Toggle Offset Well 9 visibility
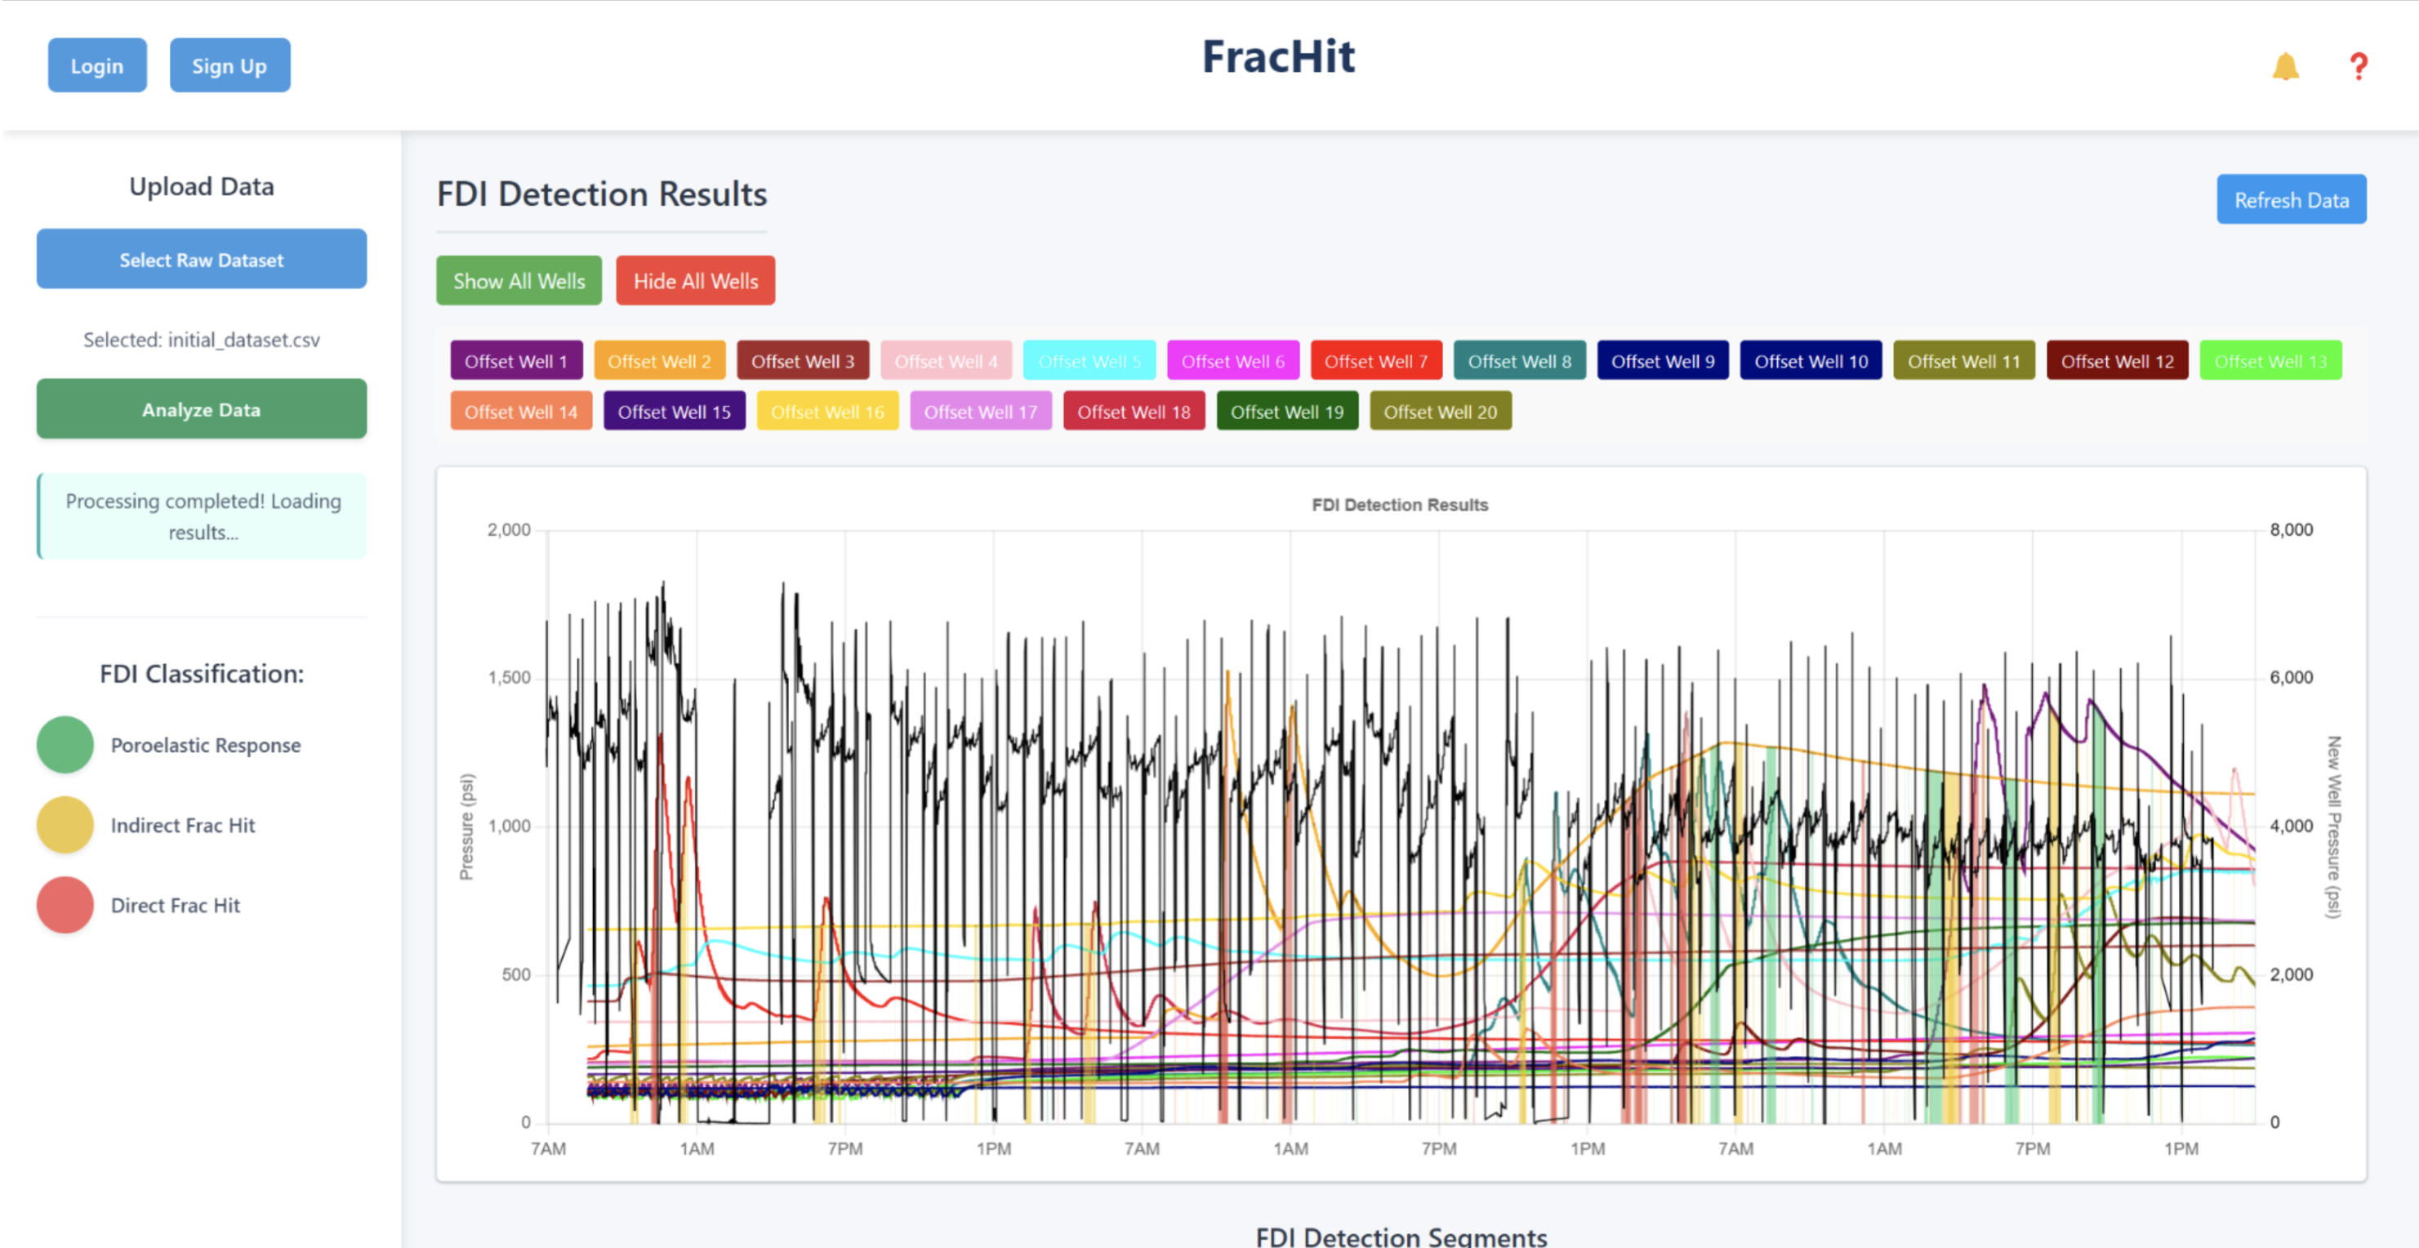 click(x=1663, y=360)
